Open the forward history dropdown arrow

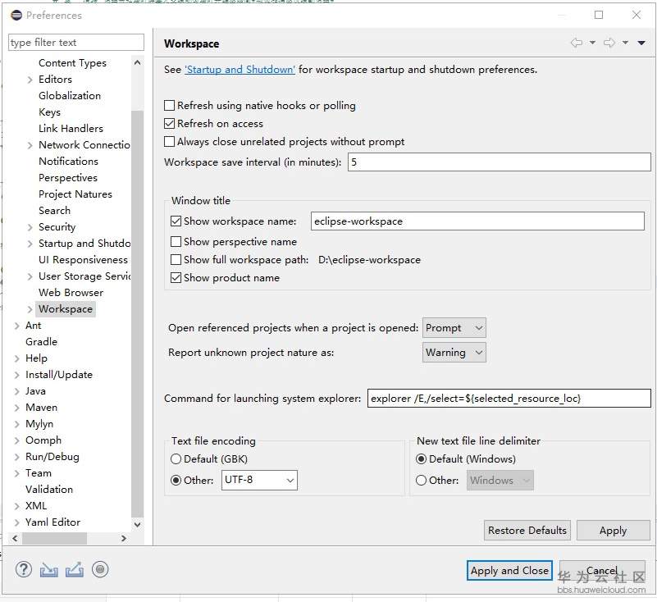(625, 43)
